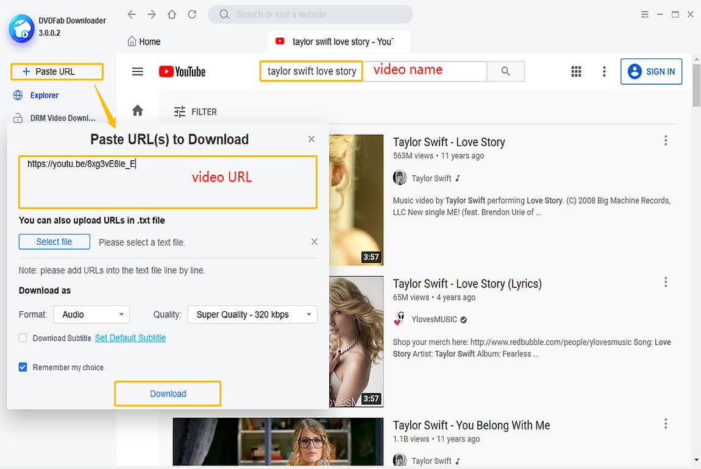
Task: Open options for Love Story (Lyrics) result
Action: (666, 282)
